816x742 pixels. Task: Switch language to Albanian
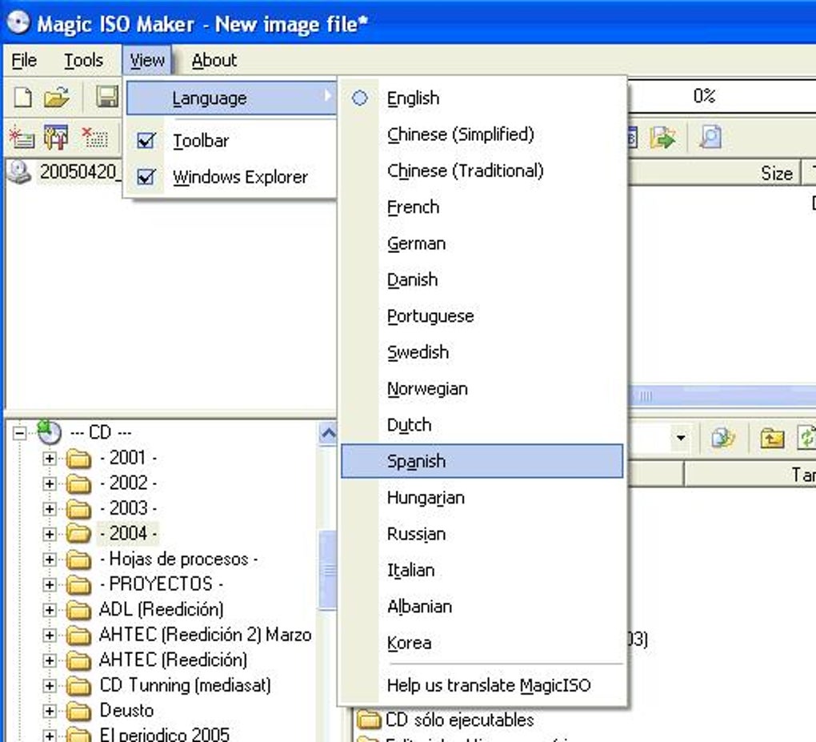pos(482,607)
